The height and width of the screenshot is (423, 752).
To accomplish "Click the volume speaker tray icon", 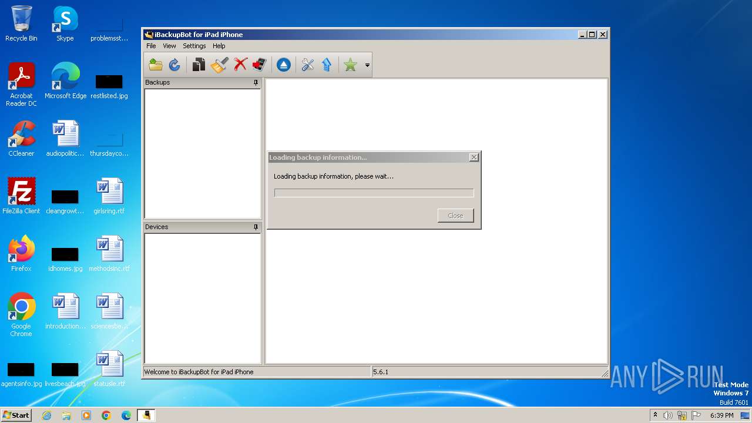I will 668,415.
